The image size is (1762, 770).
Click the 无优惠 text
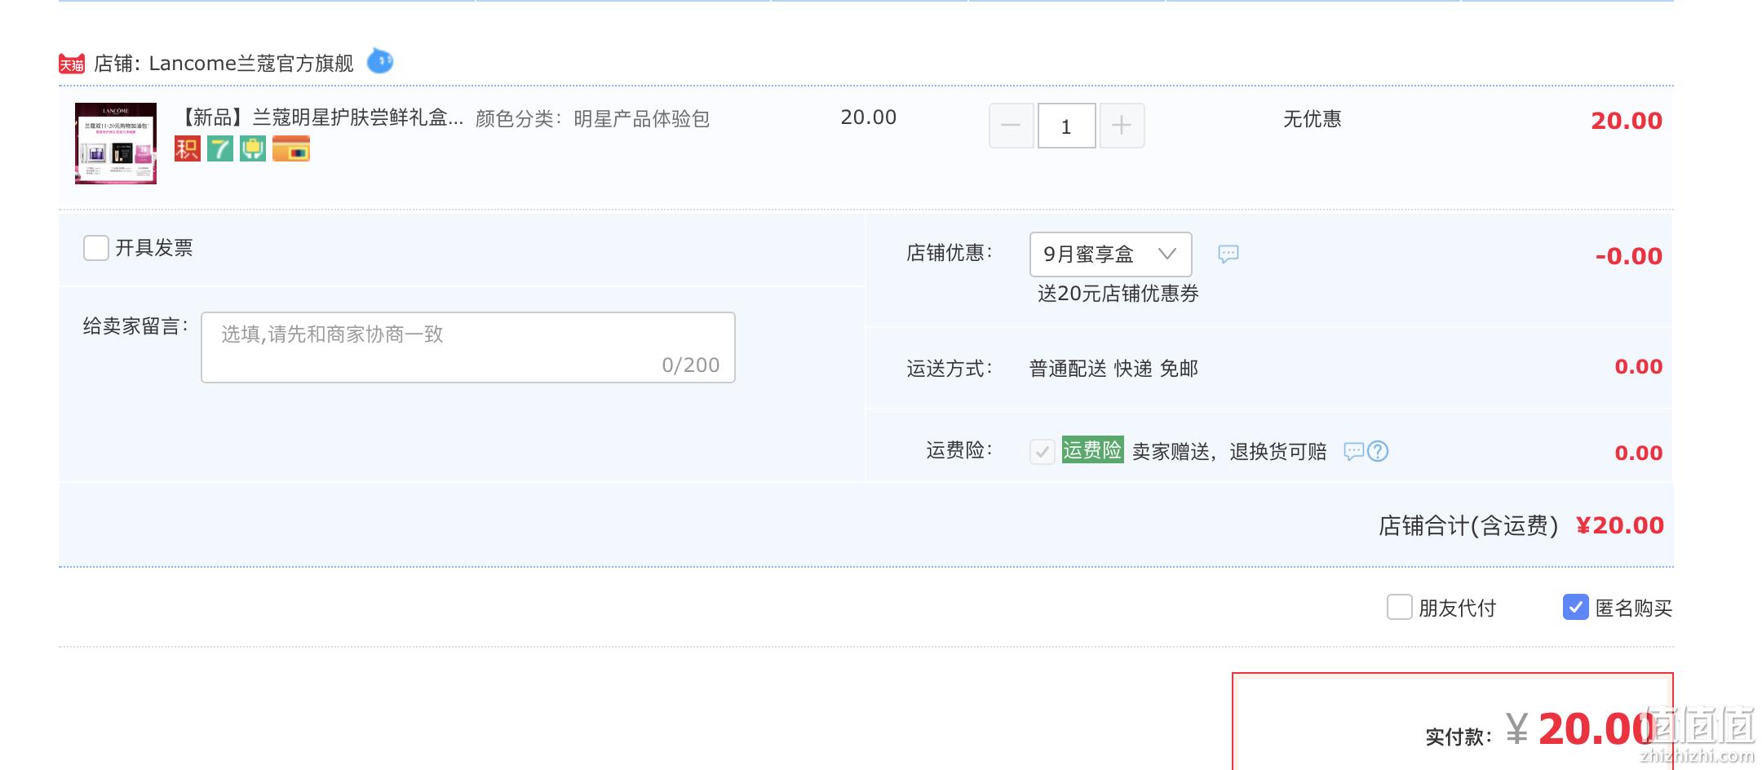tap(1313, 119)
